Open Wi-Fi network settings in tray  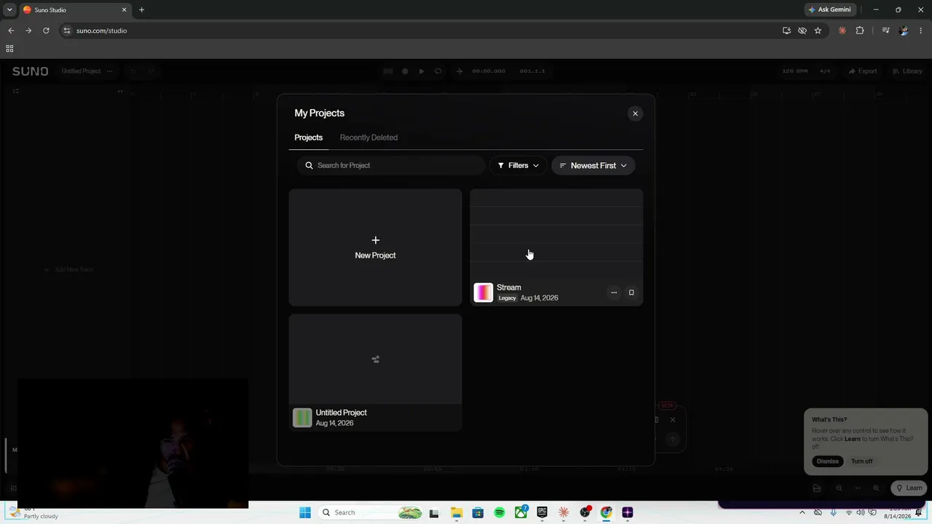(848, 512)
